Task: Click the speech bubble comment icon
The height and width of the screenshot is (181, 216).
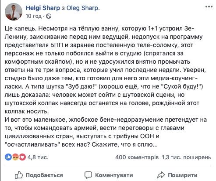Action: [88, 175]
